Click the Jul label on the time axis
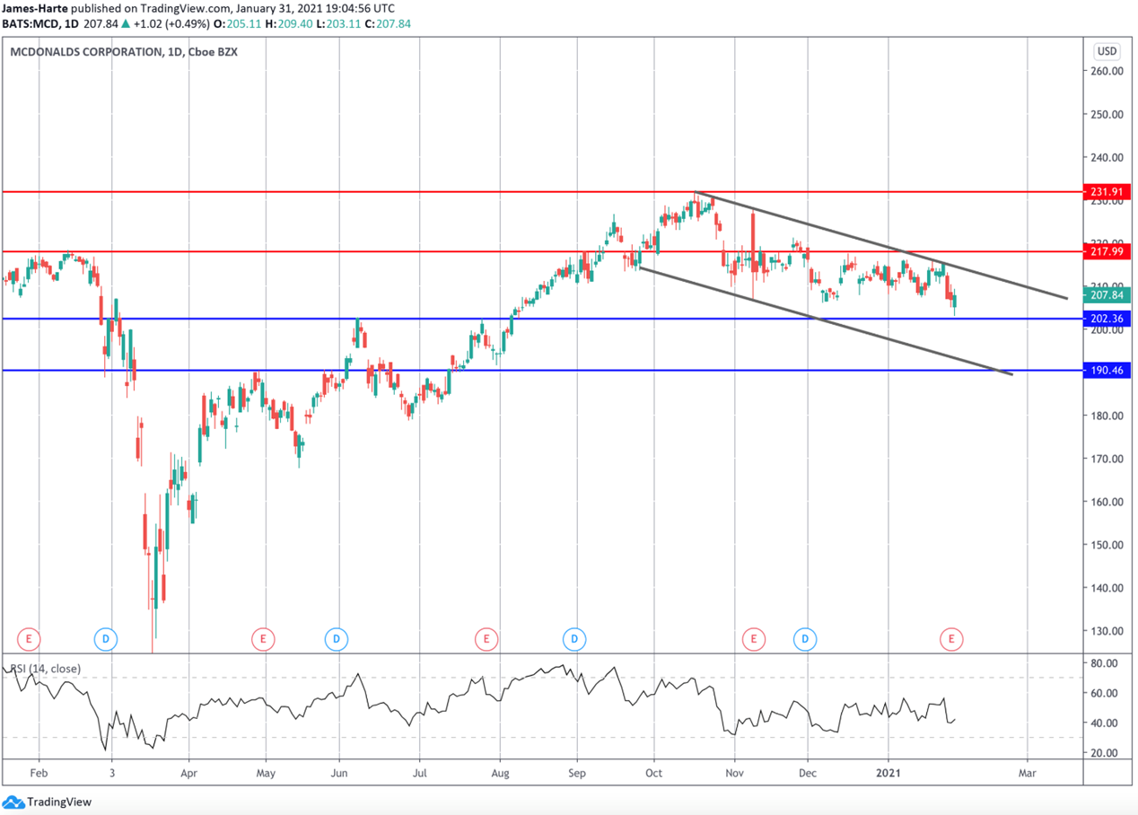This screenshot has width=1138, height=815. (418, 772)
